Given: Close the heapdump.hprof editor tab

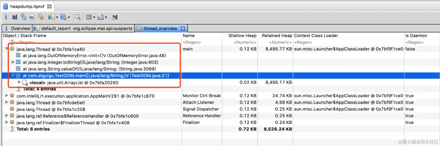Looking at the screenshot, I should tap(49, 6).
